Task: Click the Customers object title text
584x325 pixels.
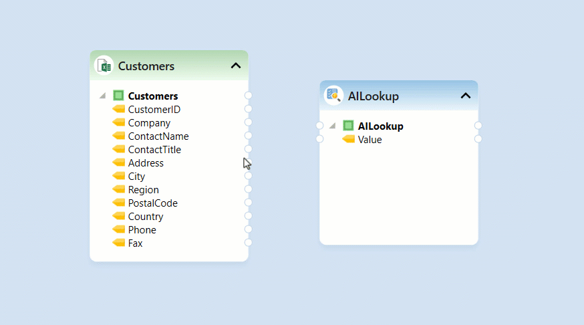Action: click(146, 66)
